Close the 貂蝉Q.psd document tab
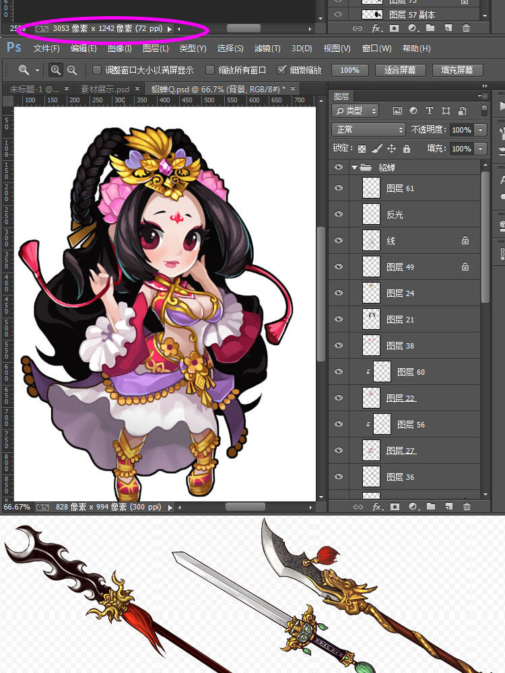 click(293, 89)
